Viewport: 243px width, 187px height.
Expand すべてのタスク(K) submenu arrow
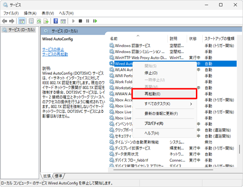click(x=191, y=104)
